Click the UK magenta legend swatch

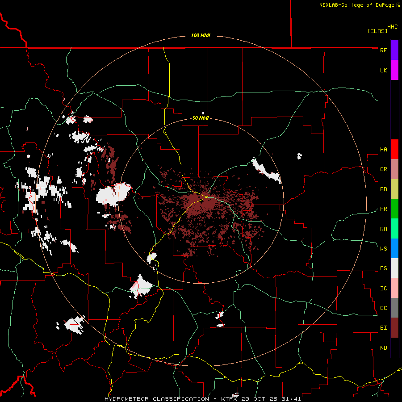point(394,70)
